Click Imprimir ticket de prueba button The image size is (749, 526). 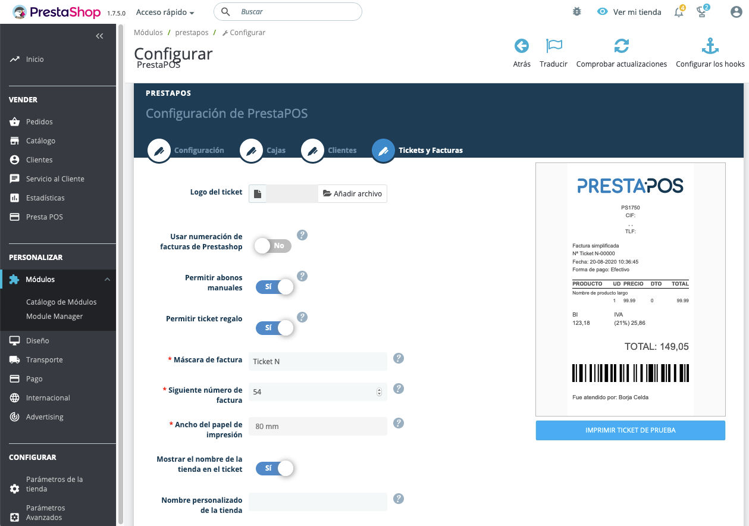click(x=631, y=430)
